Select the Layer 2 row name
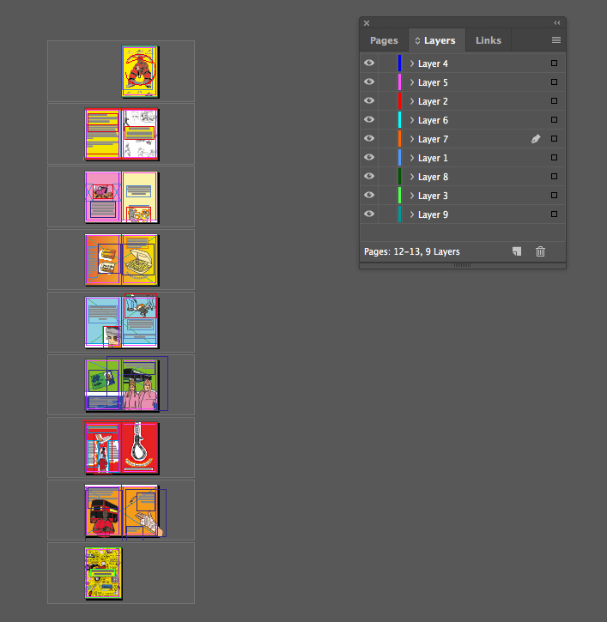 pyautogui.click(x=433, y=101)
